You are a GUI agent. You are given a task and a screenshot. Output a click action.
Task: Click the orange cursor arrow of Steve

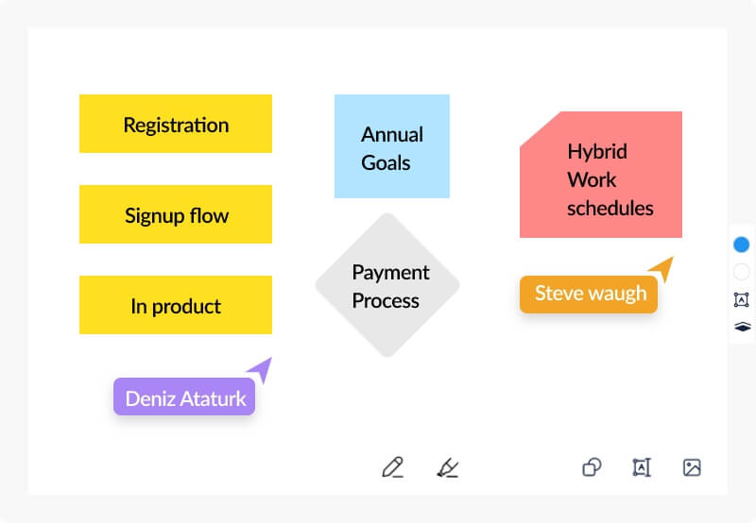point(663,268)
